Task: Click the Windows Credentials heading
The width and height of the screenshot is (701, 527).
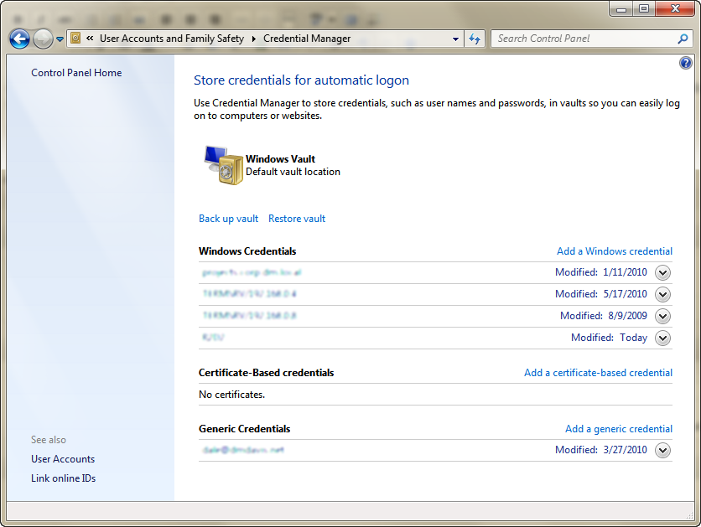Action: click(247, 251)
